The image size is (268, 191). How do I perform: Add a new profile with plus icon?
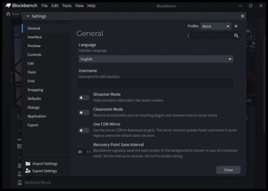pos(236,26)
